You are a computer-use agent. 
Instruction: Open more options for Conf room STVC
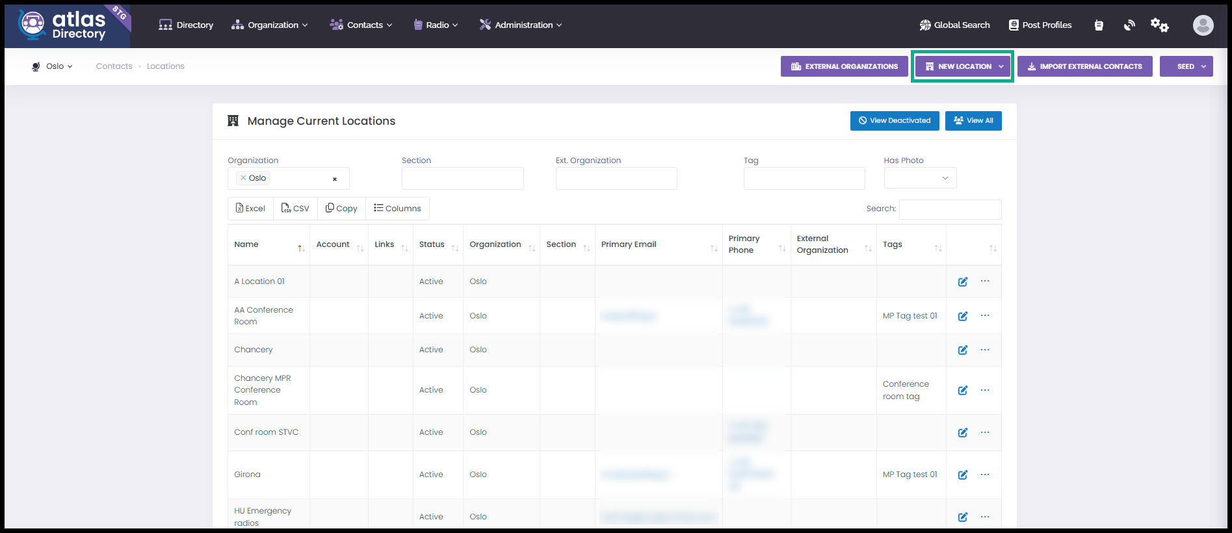(x=985, y=432)
